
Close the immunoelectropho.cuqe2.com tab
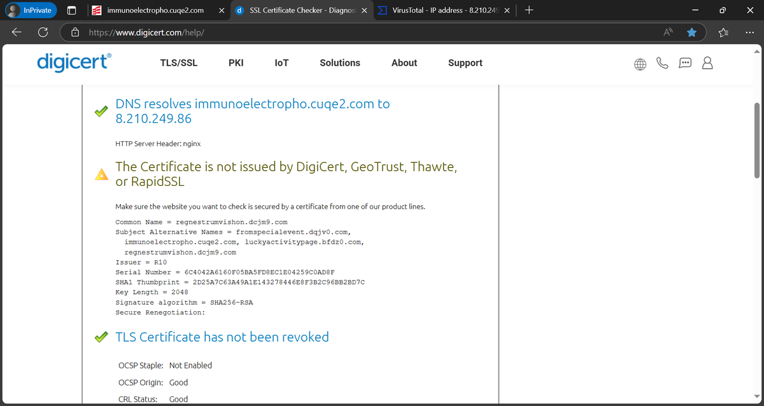220,10
